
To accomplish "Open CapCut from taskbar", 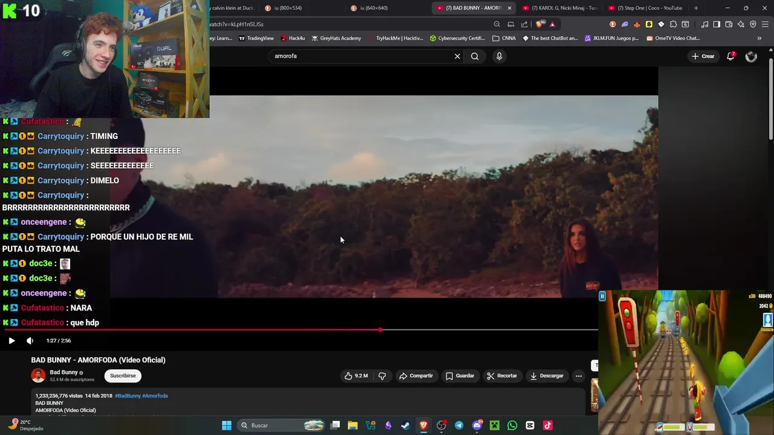I will 530,425.
